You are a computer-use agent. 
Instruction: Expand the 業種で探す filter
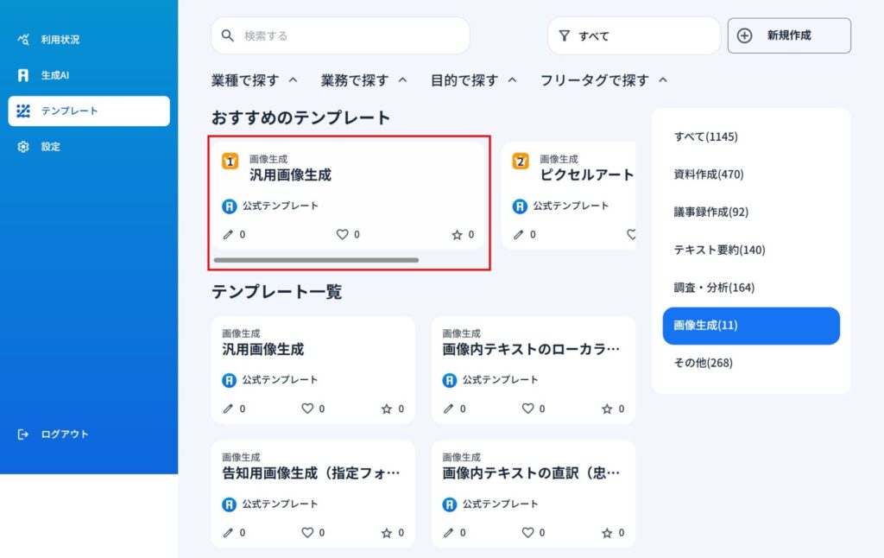[x=293, y=80]
